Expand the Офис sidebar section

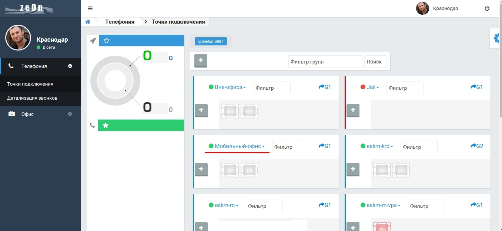pos(41,114)
